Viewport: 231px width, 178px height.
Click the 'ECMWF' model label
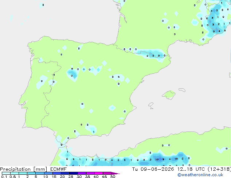click(x=58, y=169)
